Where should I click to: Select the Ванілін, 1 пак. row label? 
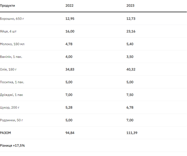pyautogui.click(x=11, y=57)
